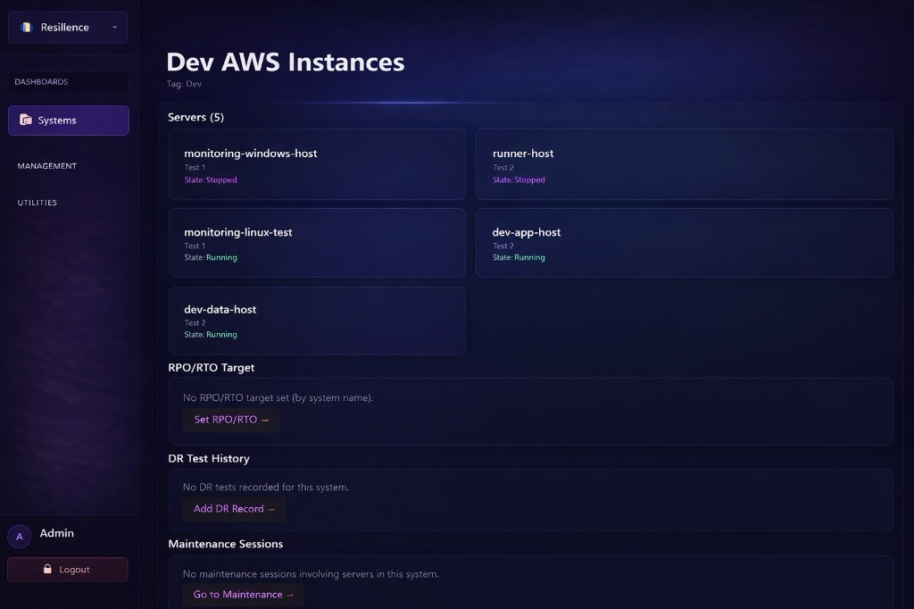Expand the UTILITIES section
The image size is (914, 609).
point(37,203)
